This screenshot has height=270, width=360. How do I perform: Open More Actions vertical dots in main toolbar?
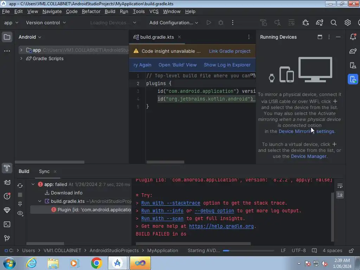tap(233, 22)
